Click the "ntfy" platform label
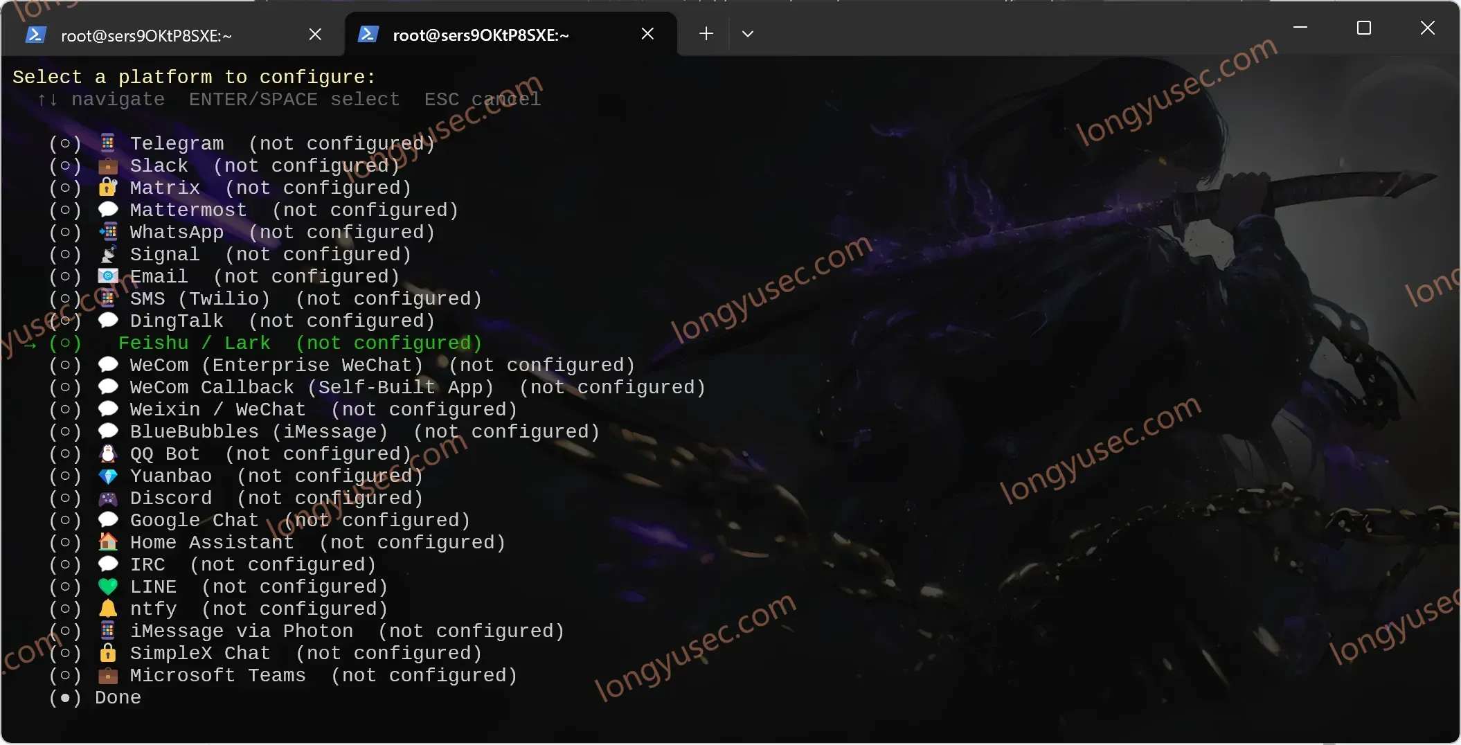Image resolution: width=1461 pixels, height=745 pixels. click(x=153, y=609)
